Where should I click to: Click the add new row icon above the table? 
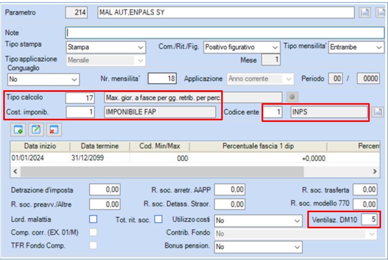pyautogui.click(x=18, y=129)
